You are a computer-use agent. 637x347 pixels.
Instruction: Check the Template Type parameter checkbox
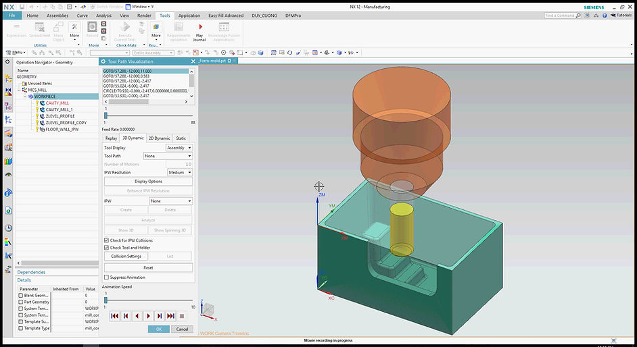coord(21,328)
